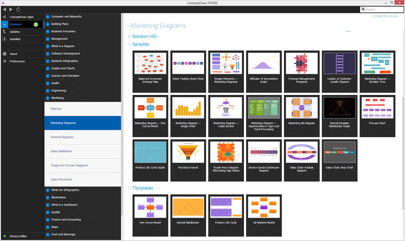Click the search magnifier icon
Screen dimensions: 405x241
click(x=363, y=10)
